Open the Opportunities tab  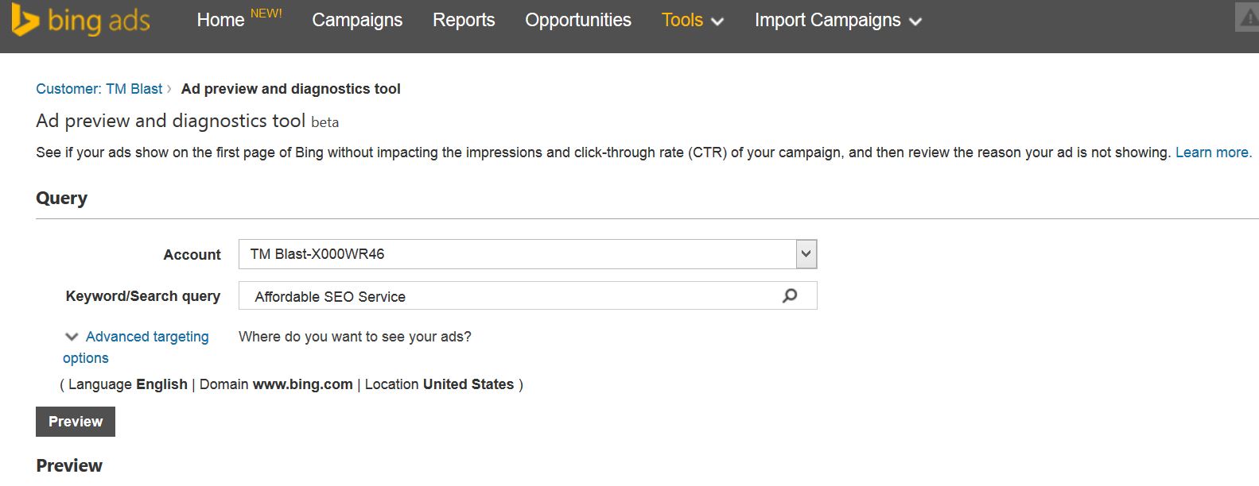pos(578,21)
